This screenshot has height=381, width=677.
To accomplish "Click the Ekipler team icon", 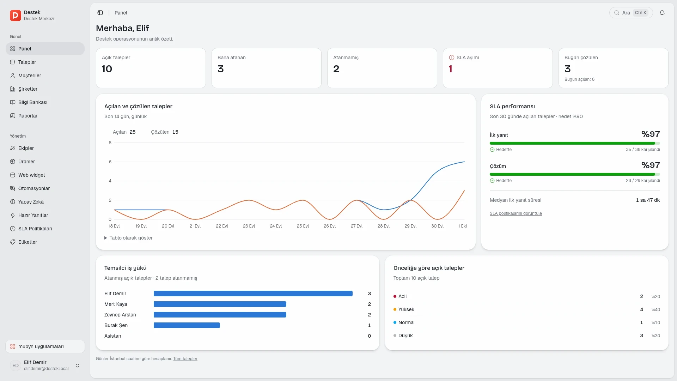I will (13, 148).
